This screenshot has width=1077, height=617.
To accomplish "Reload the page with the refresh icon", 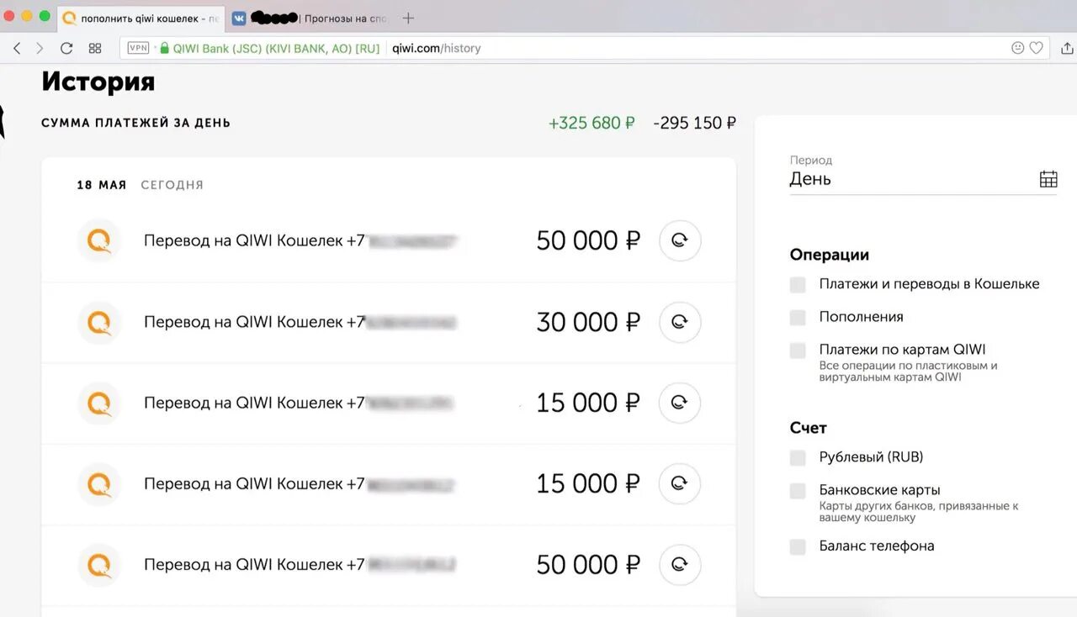I will pyautogui.click(x=66, y=48).
